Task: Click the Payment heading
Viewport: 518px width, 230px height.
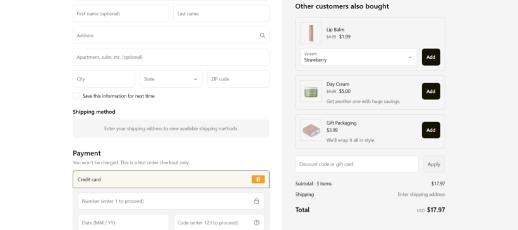Action: 87,154
